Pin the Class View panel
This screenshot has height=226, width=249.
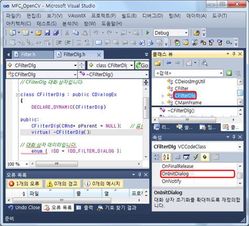point(234,54)
